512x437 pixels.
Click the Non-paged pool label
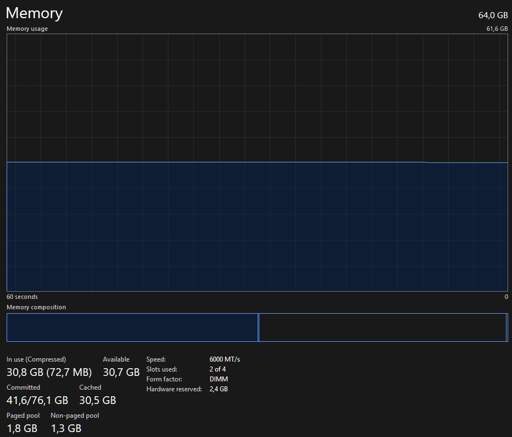pos(75,416)
